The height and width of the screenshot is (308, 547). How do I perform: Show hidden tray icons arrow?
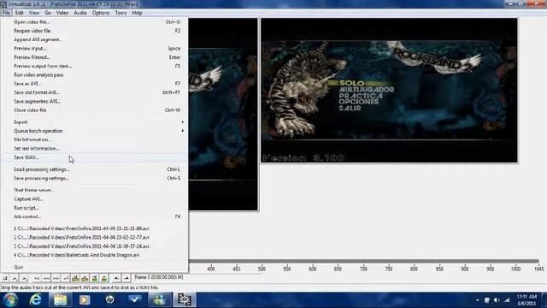(477, 300)
